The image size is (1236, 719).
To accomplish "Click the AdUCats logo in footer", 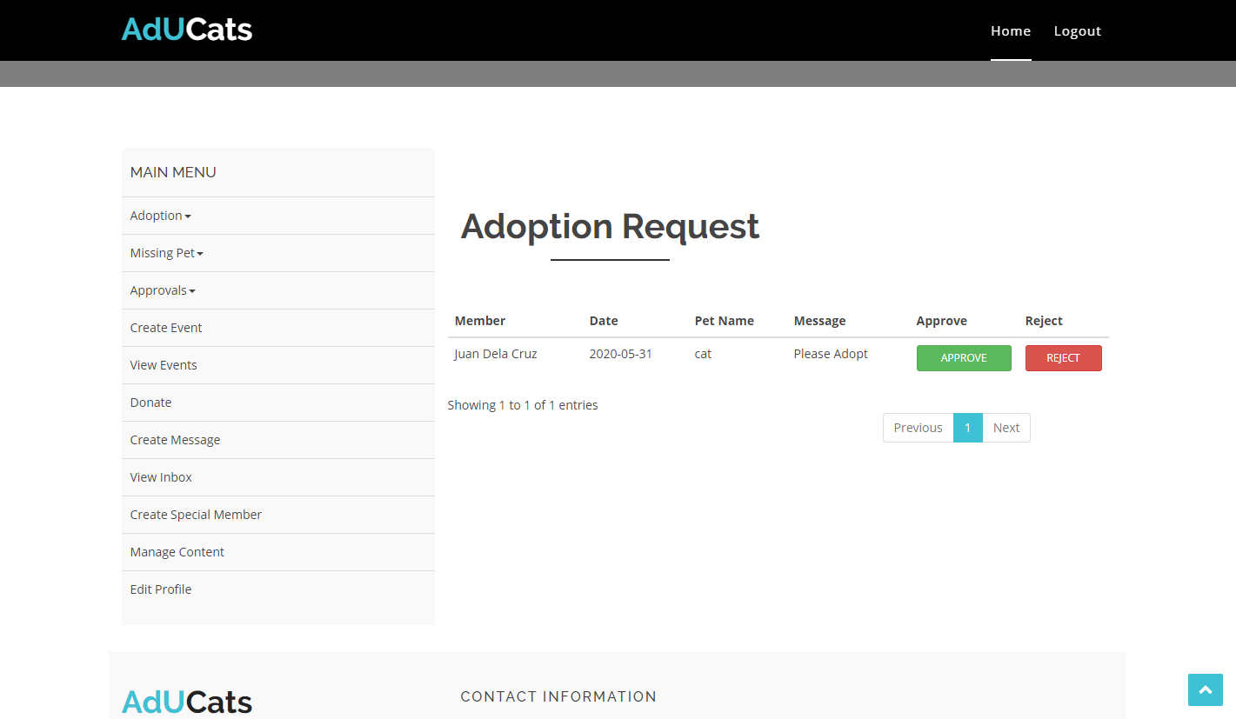I will (187, 702).
